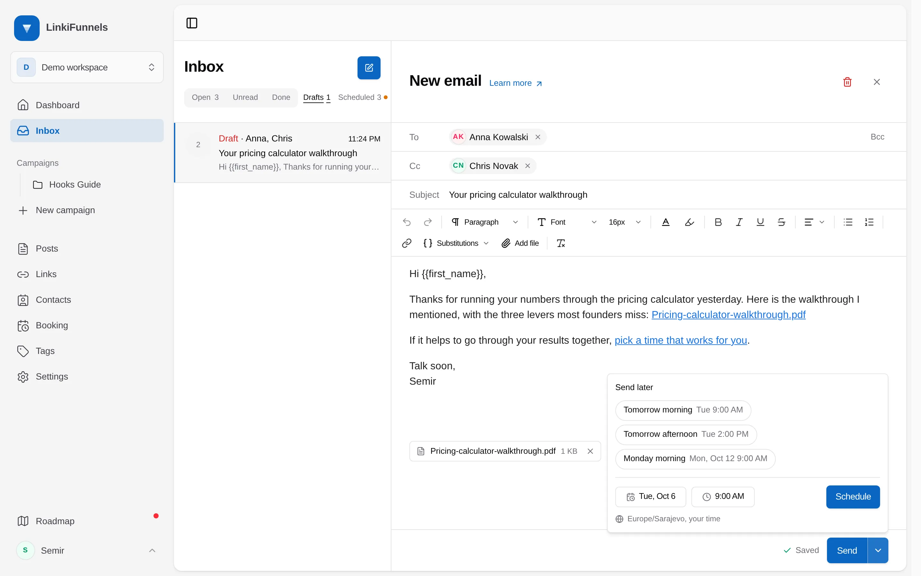The height and width of the screenshot is (576, 921).
Task: Open the Learn more link
Action: pos(516,83)
